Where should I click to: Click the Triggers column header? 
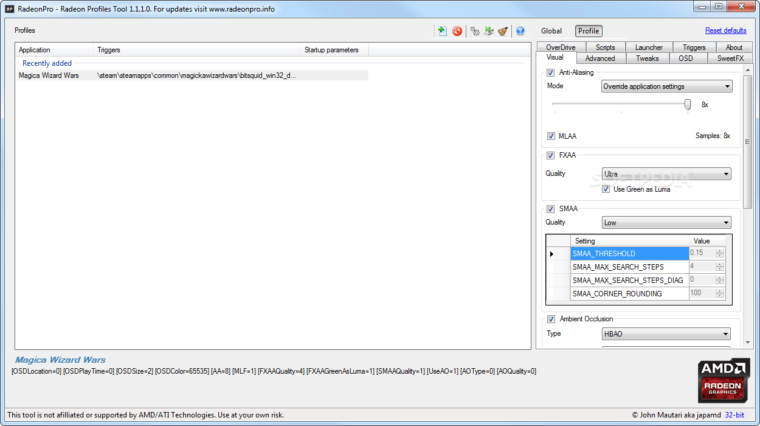[x=198, y=50]
